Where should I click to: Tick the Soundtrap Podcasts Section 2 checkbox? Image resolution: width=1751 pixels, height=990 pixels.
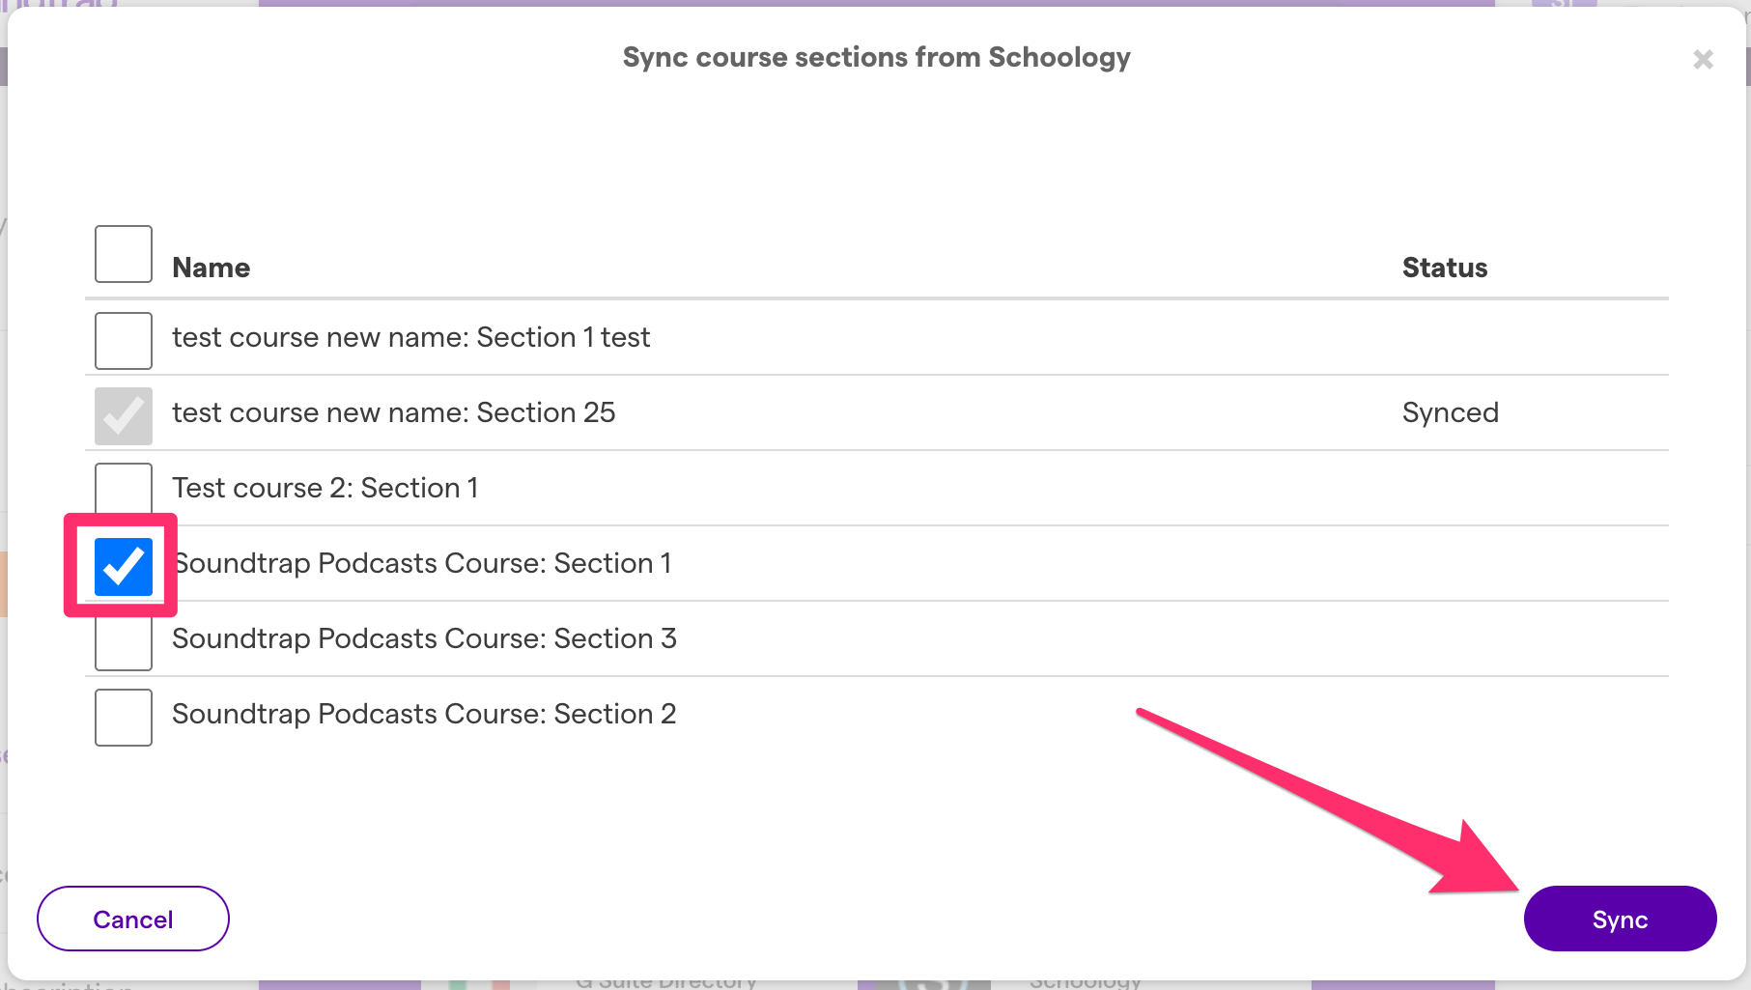click(124, 718)
